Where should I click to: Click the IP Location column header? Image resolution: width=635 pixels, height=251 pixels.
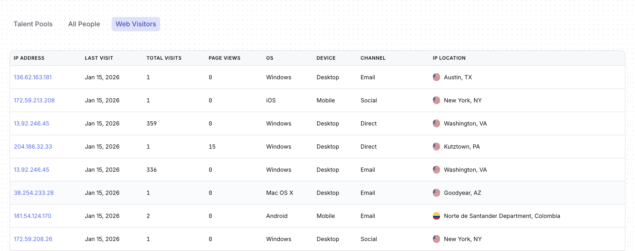click(x=449, y=58)
